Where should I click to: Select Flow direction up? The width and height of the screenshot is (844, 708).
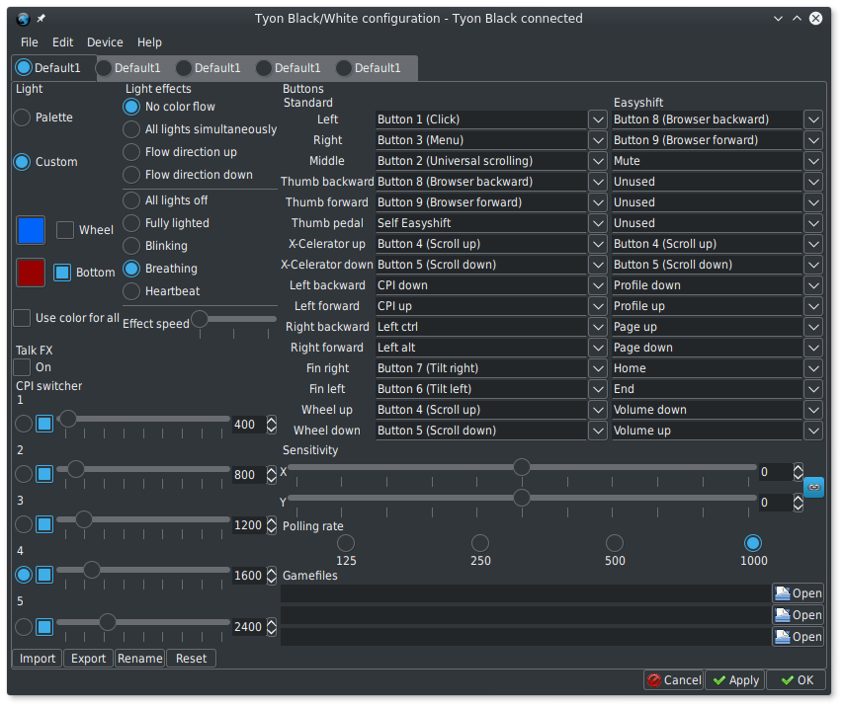click(x=180, y=152)
